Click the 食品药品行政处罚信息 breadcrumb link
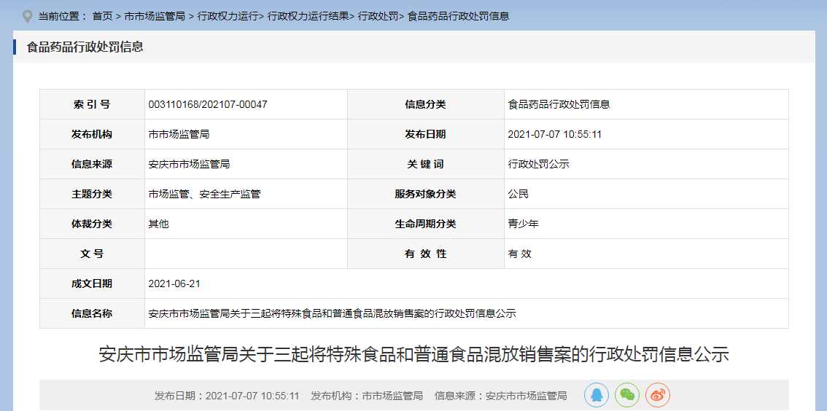Viewport: 827px width, 411px height. (458, 16)
